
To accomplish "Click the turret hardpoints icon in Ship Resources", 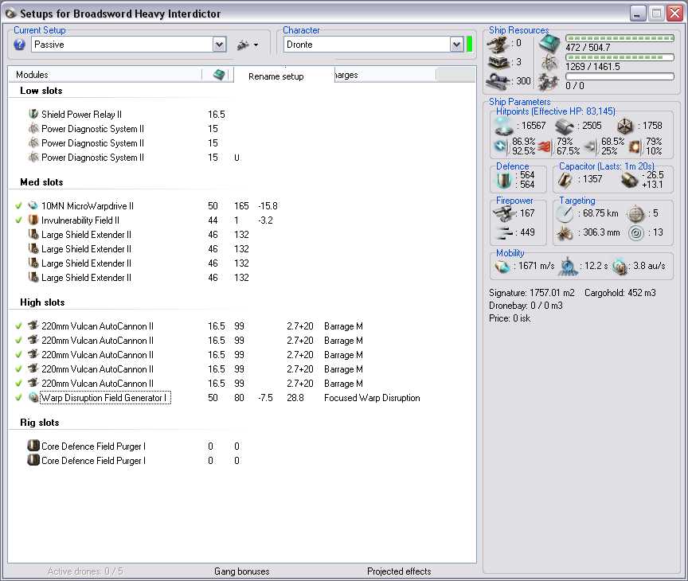I will click(498, 44).
